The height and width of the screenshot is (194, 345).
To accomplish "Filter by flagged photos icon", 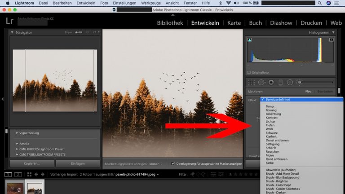I will [x=192, y=174].
